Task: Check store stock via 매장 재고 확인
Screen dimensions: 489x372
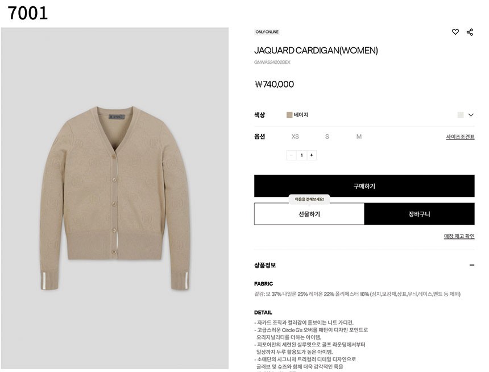Action: 459,236
